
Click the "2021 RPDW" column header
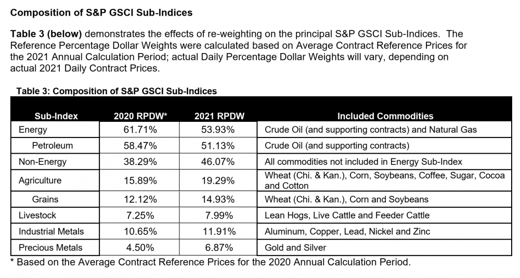tap(219, 116)
